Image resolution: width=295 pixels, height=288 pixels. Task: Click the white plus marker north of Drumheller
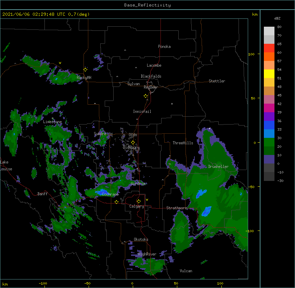pyautogui.click(x=209, y=128)
